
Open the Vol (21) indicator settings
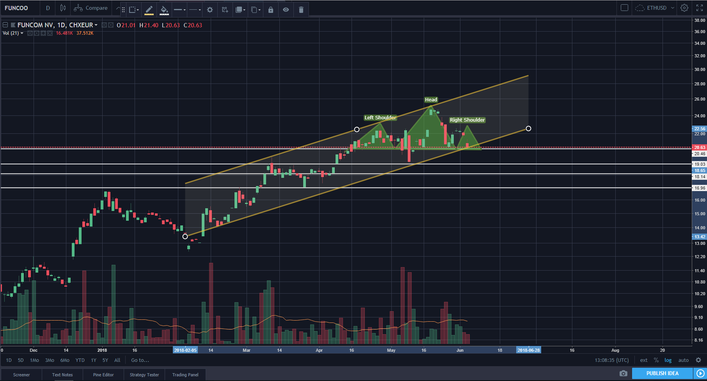[x=37, y=33]
